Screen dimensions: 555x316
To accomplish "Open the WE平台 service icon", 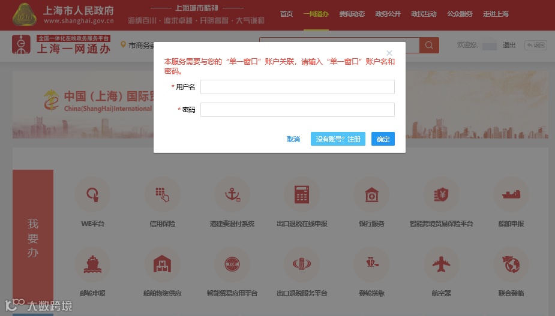I will pyautogui.click(x=93, y=195).
